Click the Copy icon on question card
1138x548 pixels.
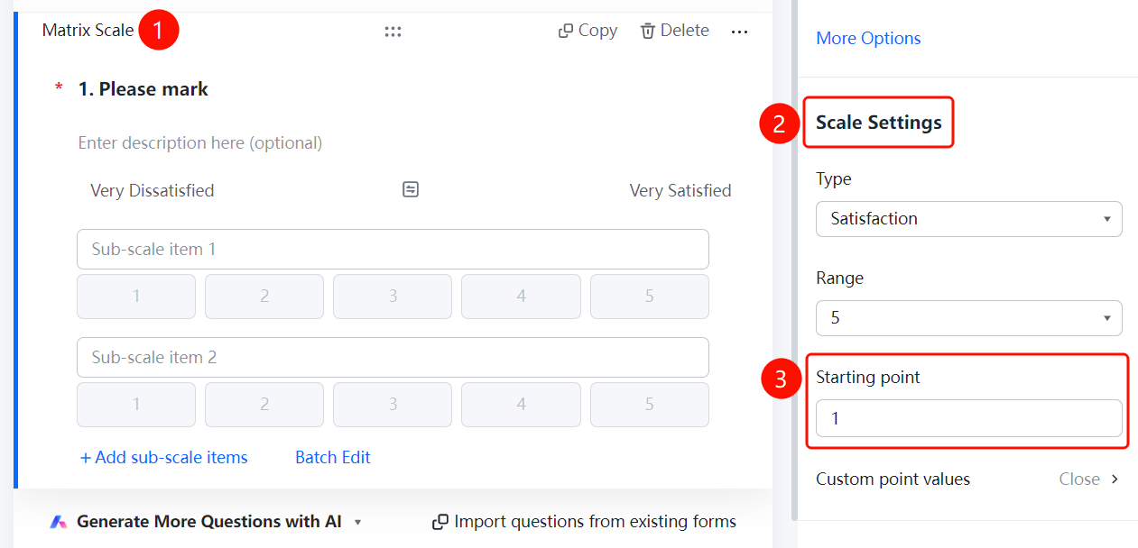pos(566,31)
